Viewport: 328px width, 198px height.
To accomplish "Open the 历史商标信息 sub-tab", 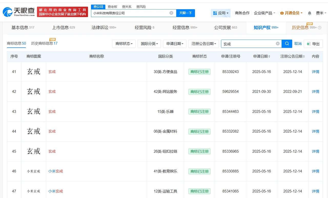I will coord(44,43).
